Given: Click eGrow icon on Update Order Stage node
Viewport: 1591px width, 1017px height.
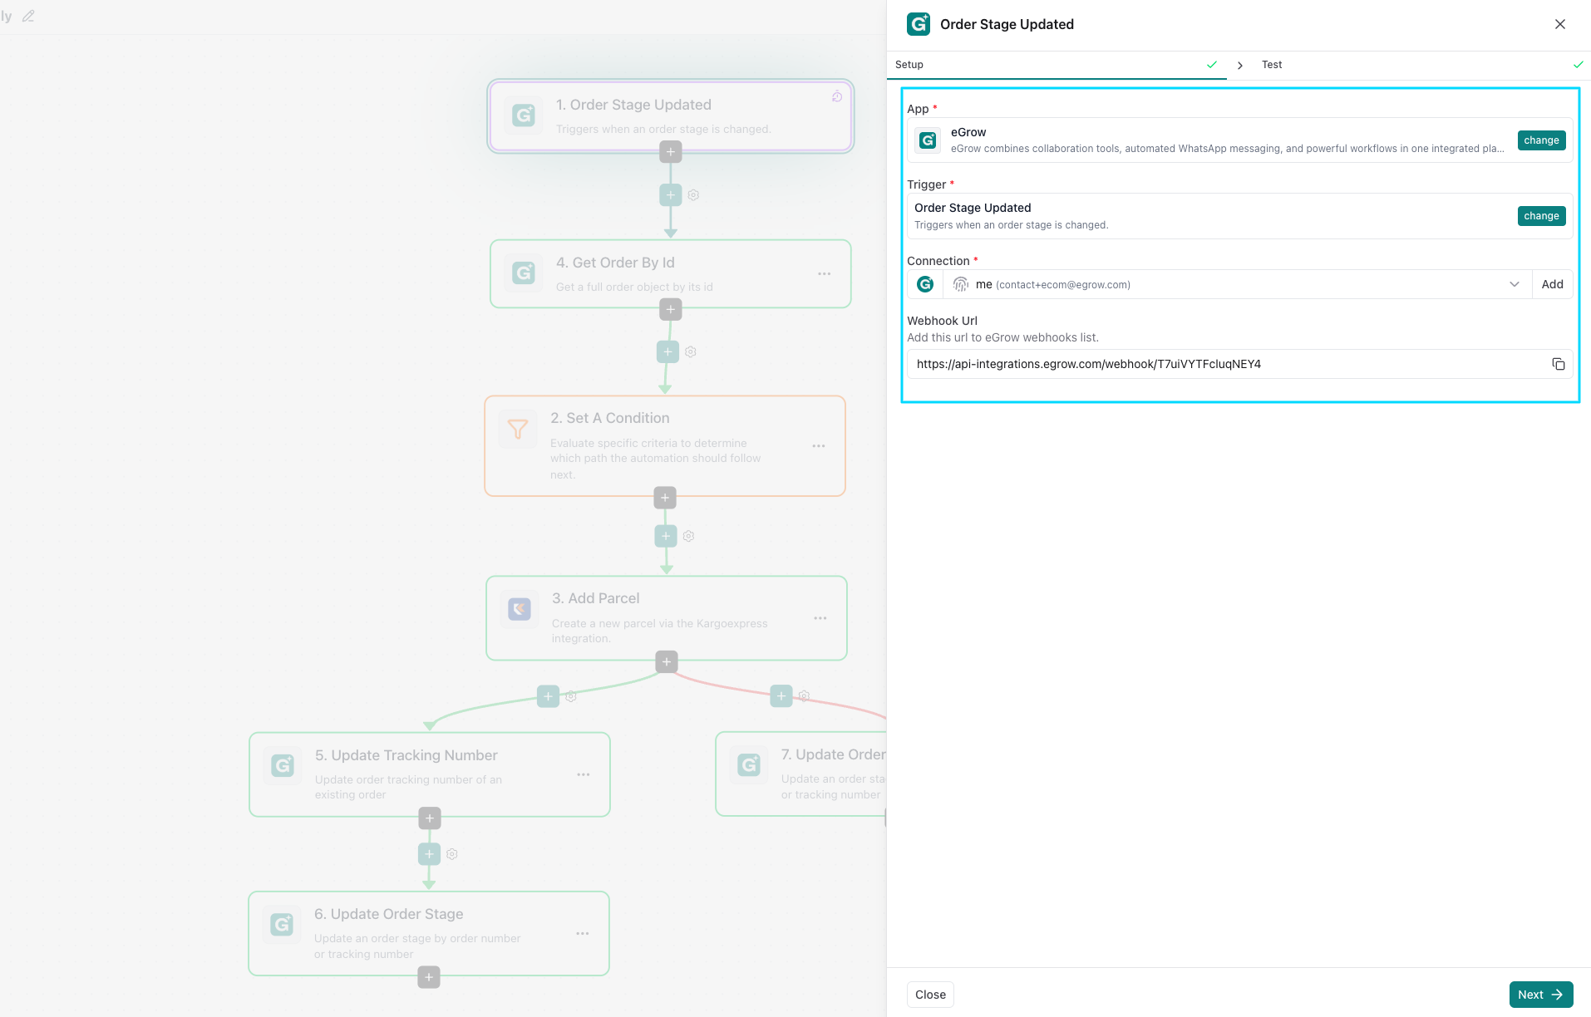Looking at the screenshot, I should click(x=282, y=924).
